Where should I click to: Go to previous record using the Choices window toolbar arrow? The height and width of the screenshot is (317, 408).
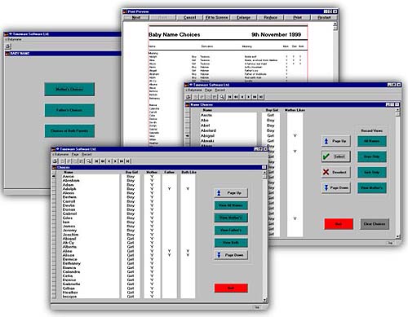[109, 161]
